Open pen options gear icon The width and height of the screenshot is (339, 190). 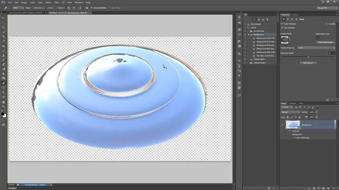coord(87,8)
